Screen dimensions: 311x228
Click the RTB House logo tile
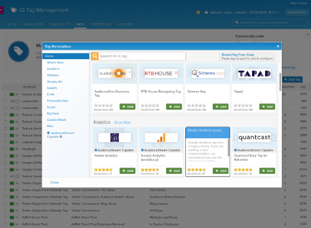pyautogui.click(x=161, y=74)
